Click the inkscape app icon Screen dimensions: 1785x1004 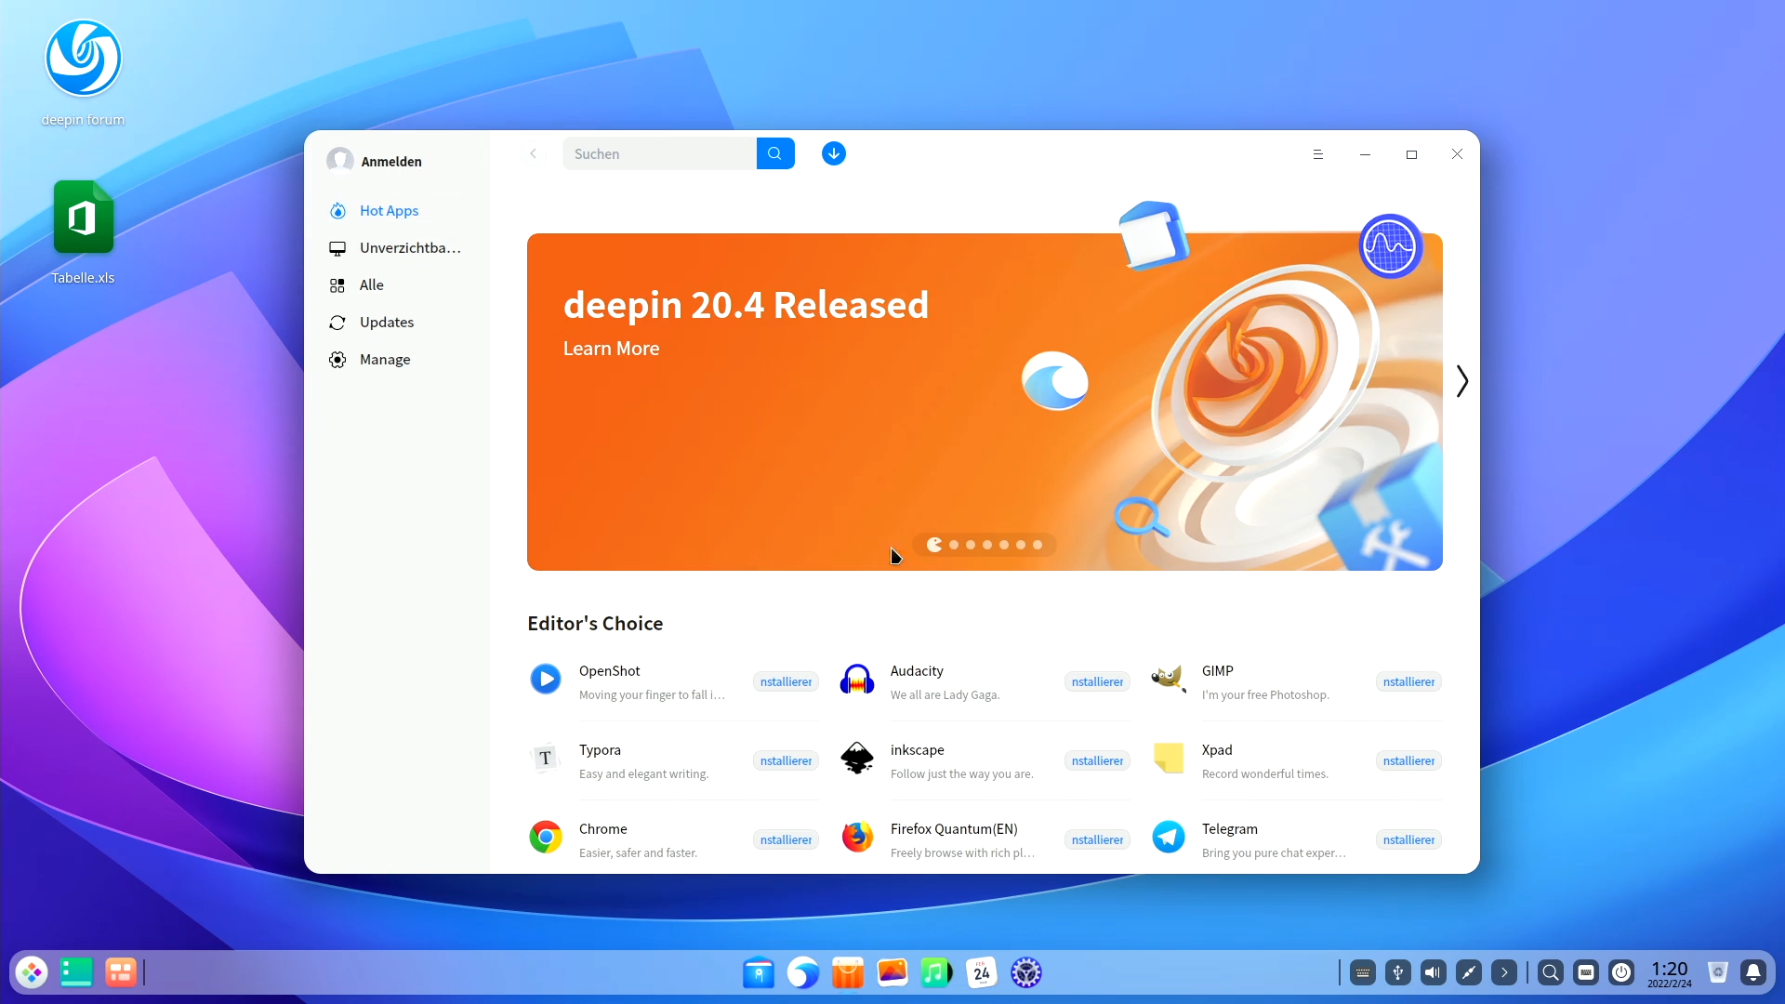coord(857,759)
